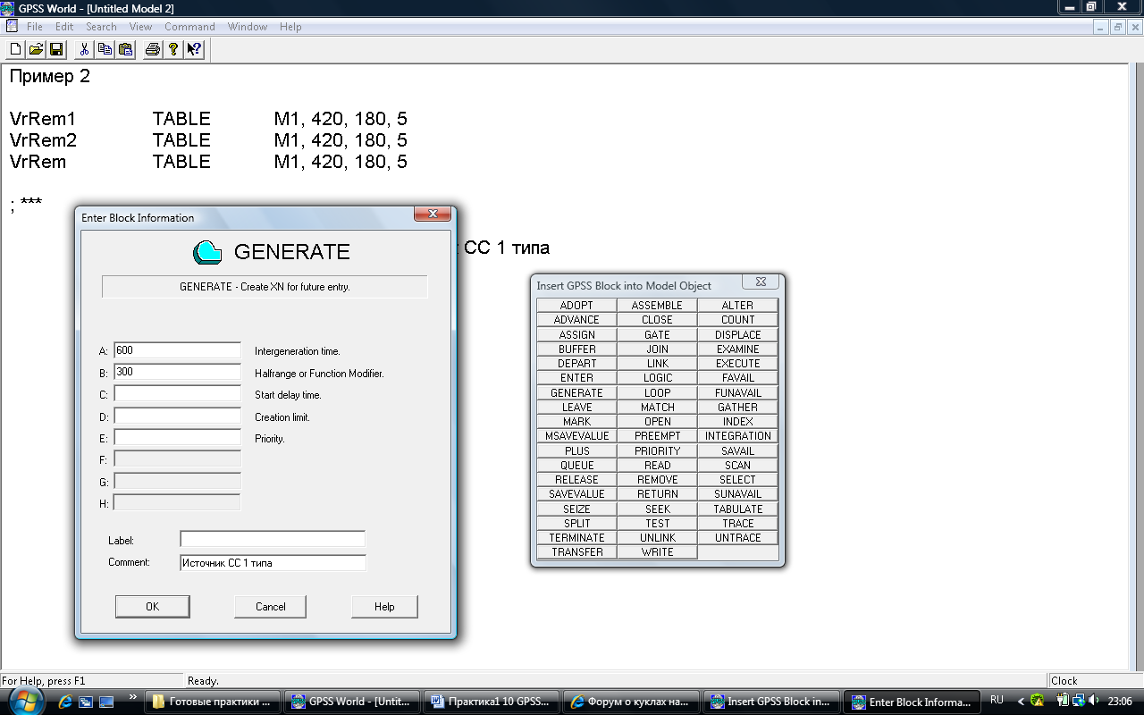Click the Cut scissors icon
1144x715 pixels.
tap(84, 49)
